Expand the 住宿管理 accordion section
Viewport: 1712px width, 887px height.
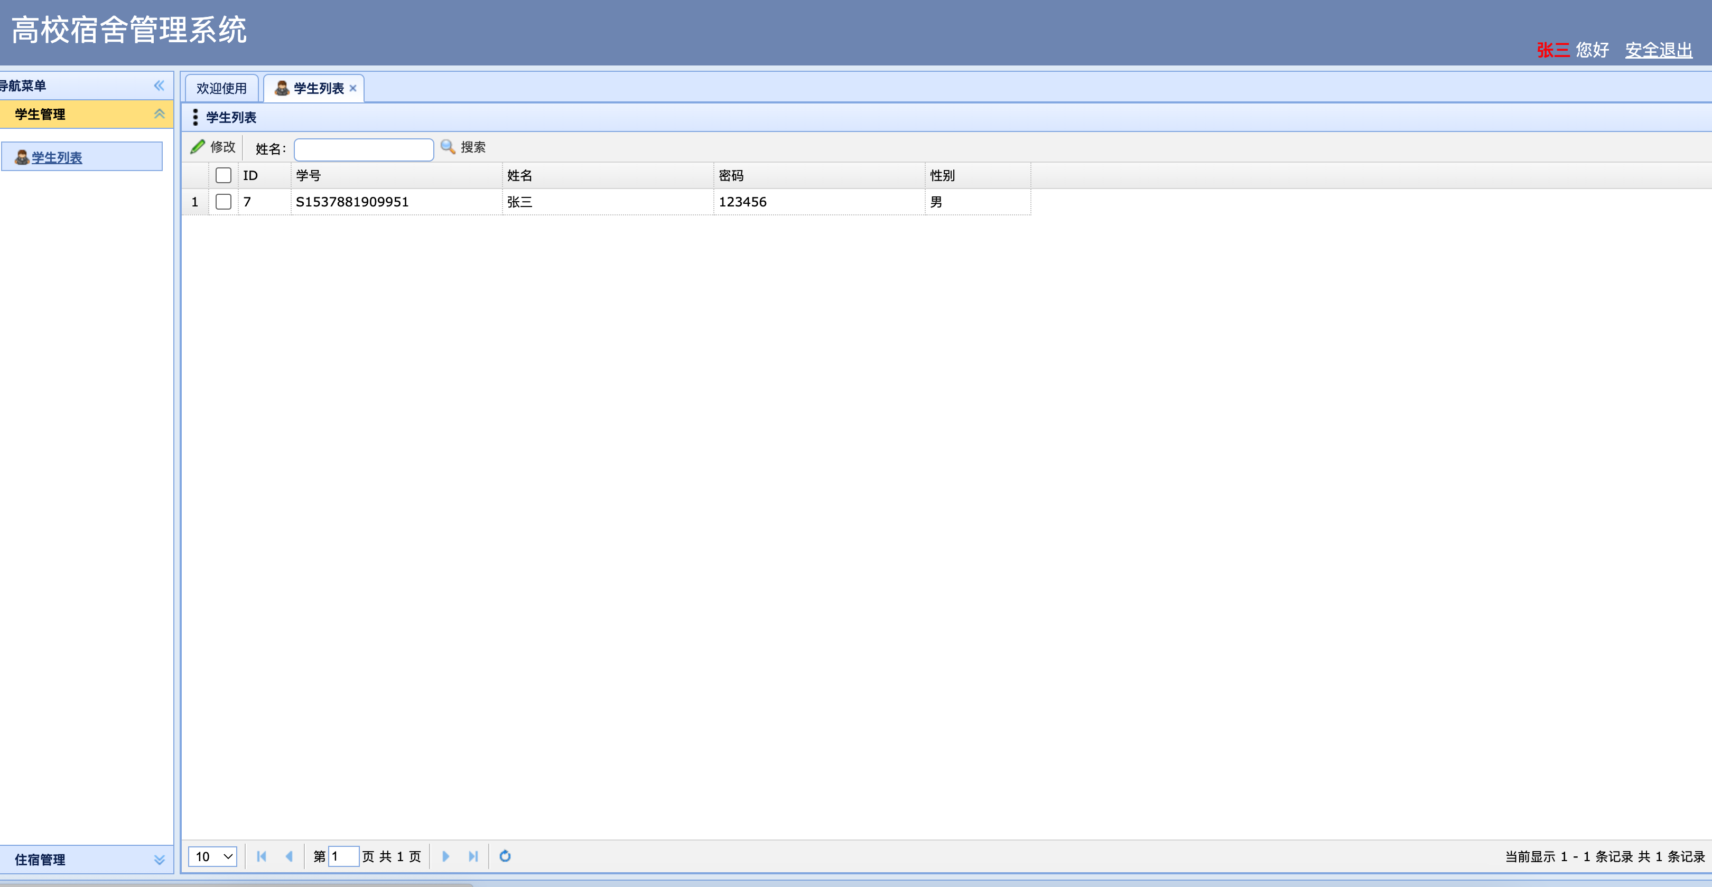coord(160,860)
